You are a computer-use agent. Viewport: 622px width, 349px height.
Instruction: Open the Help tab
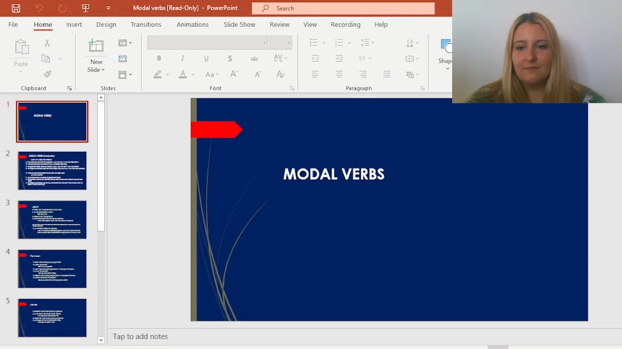(381, 24)
